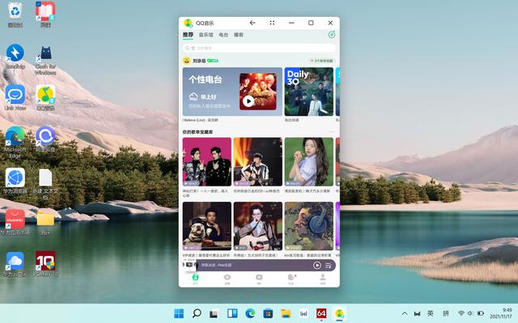This screenshot has width=518, height=323.
Task: Open the Daily 30 playlist card
Action: (309, 91)
